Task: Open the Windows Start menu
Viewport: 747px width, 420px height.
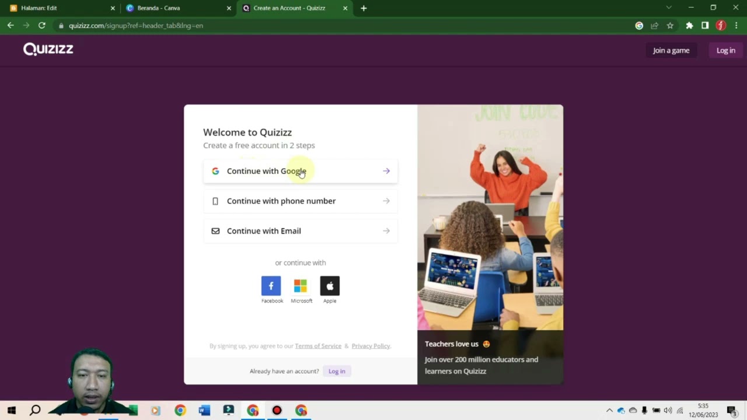Action: click(11, 410)
